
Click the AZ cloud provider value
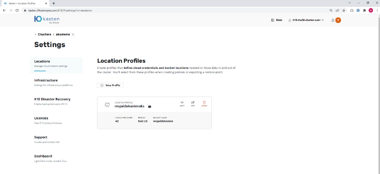117,121
